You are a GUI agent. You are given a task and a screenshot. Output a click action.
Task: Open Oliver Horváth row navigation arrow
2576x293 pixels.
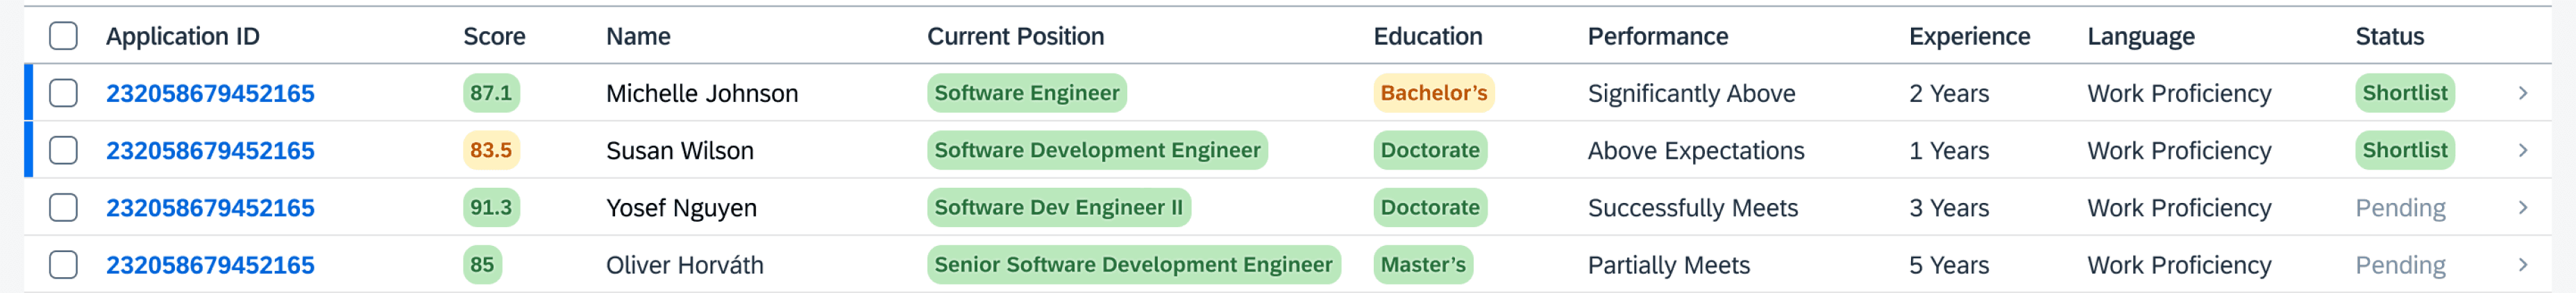(2522, 265)
